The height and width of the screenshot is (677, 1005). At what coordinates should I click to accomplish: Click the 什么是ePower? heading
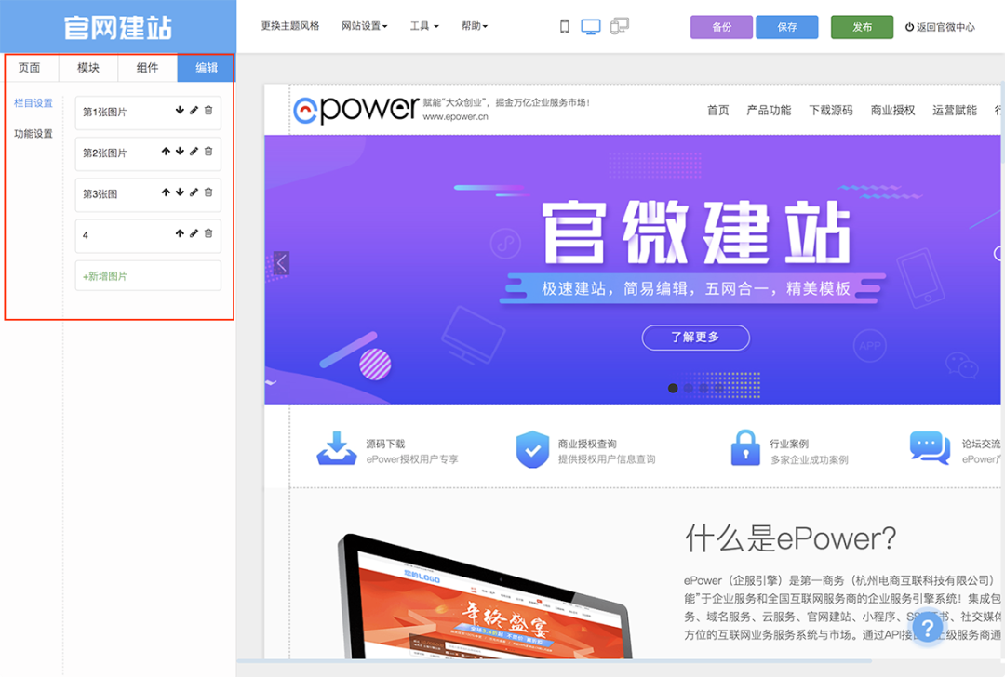790,538
